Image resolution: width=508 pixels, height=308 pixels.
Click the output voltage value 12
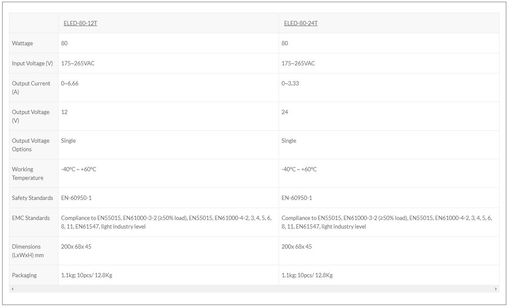pyautogui.click(x=65, y=112)
